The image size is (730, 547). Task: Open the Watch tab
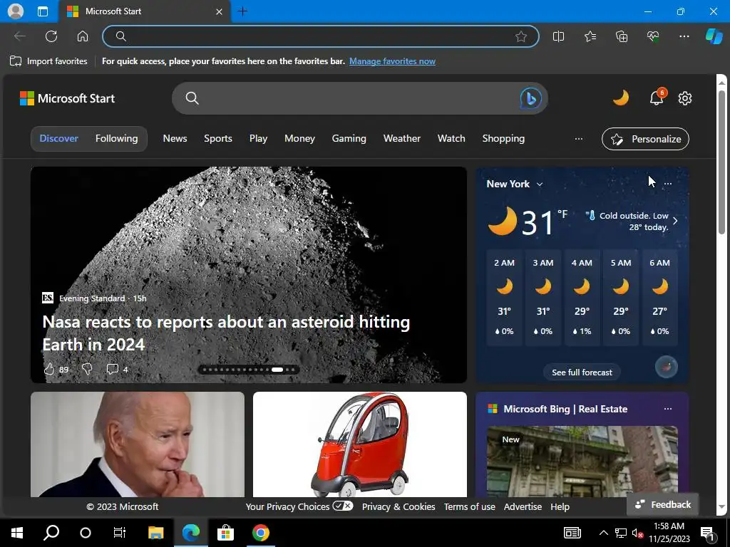tap(451, 138)
